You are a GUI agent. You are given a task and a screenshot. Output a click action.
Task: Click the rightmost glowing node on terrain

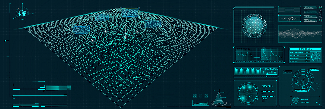(x=137, y=32)
